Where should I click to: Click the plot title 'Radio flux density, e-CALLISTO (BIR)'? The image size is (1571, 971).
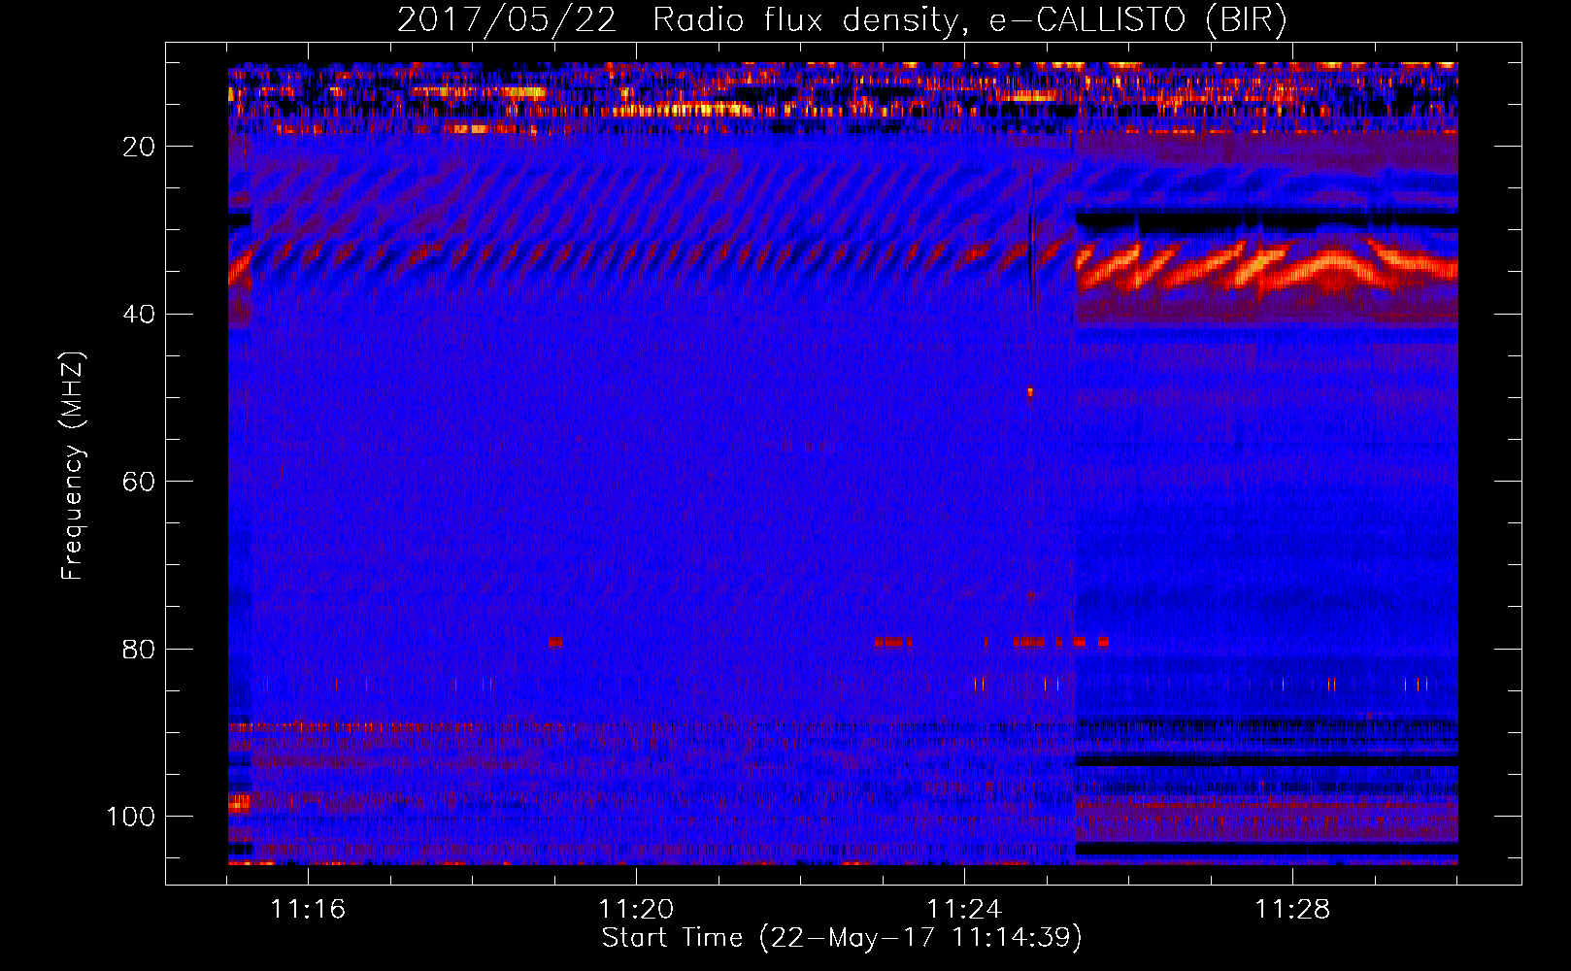970,20
